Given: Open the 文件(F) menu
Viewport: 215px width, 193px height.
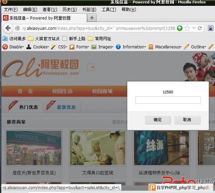Looking at the screenshot, I should click(x=11, y=9).
